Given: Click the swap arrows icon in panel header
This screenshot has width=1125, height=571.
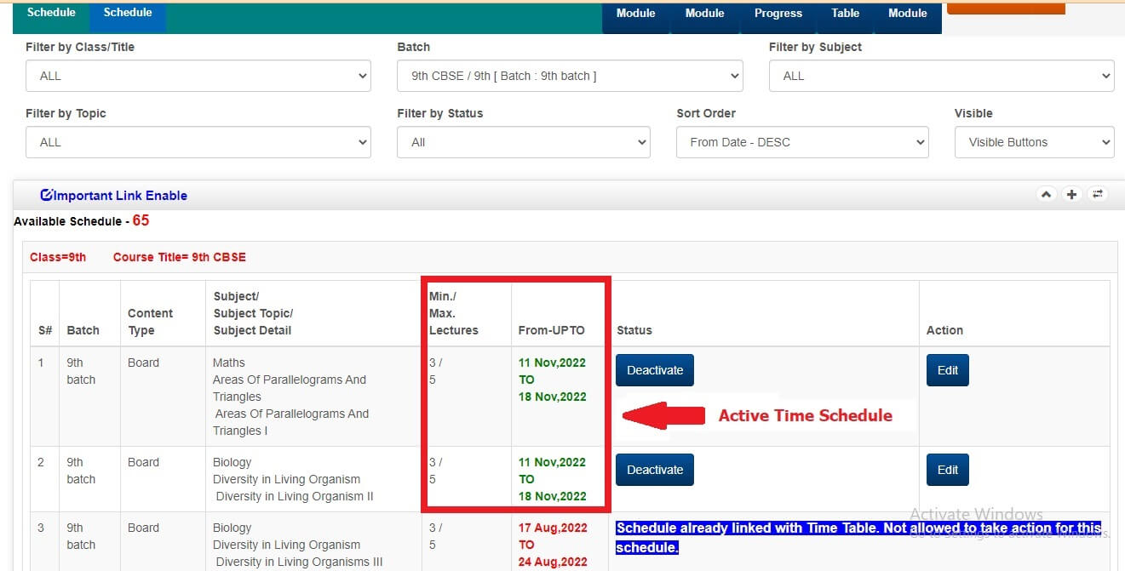Looking at the screenshot, I should coord(1098,195).
